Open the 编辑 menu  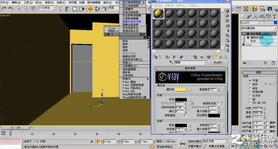(x=16, y=2)
